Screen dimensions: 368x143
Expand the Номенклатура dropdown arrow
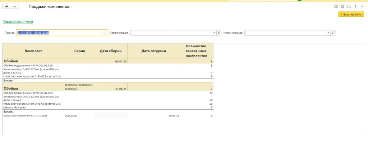pos(328,33)
